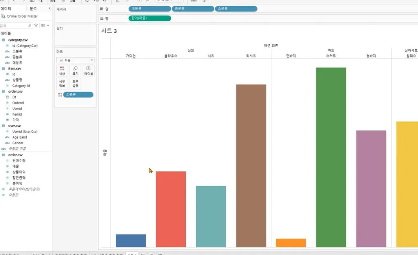
Task: Click the green 스커트 bar
Action: (331, 157)
